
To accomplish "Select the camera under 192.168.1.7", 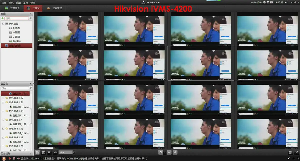I will tap(19, 124).
